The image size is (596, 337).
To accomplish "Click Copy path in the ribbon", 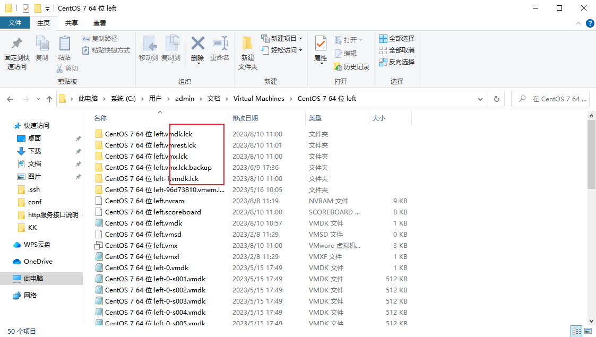I will [x=100, y=38].
